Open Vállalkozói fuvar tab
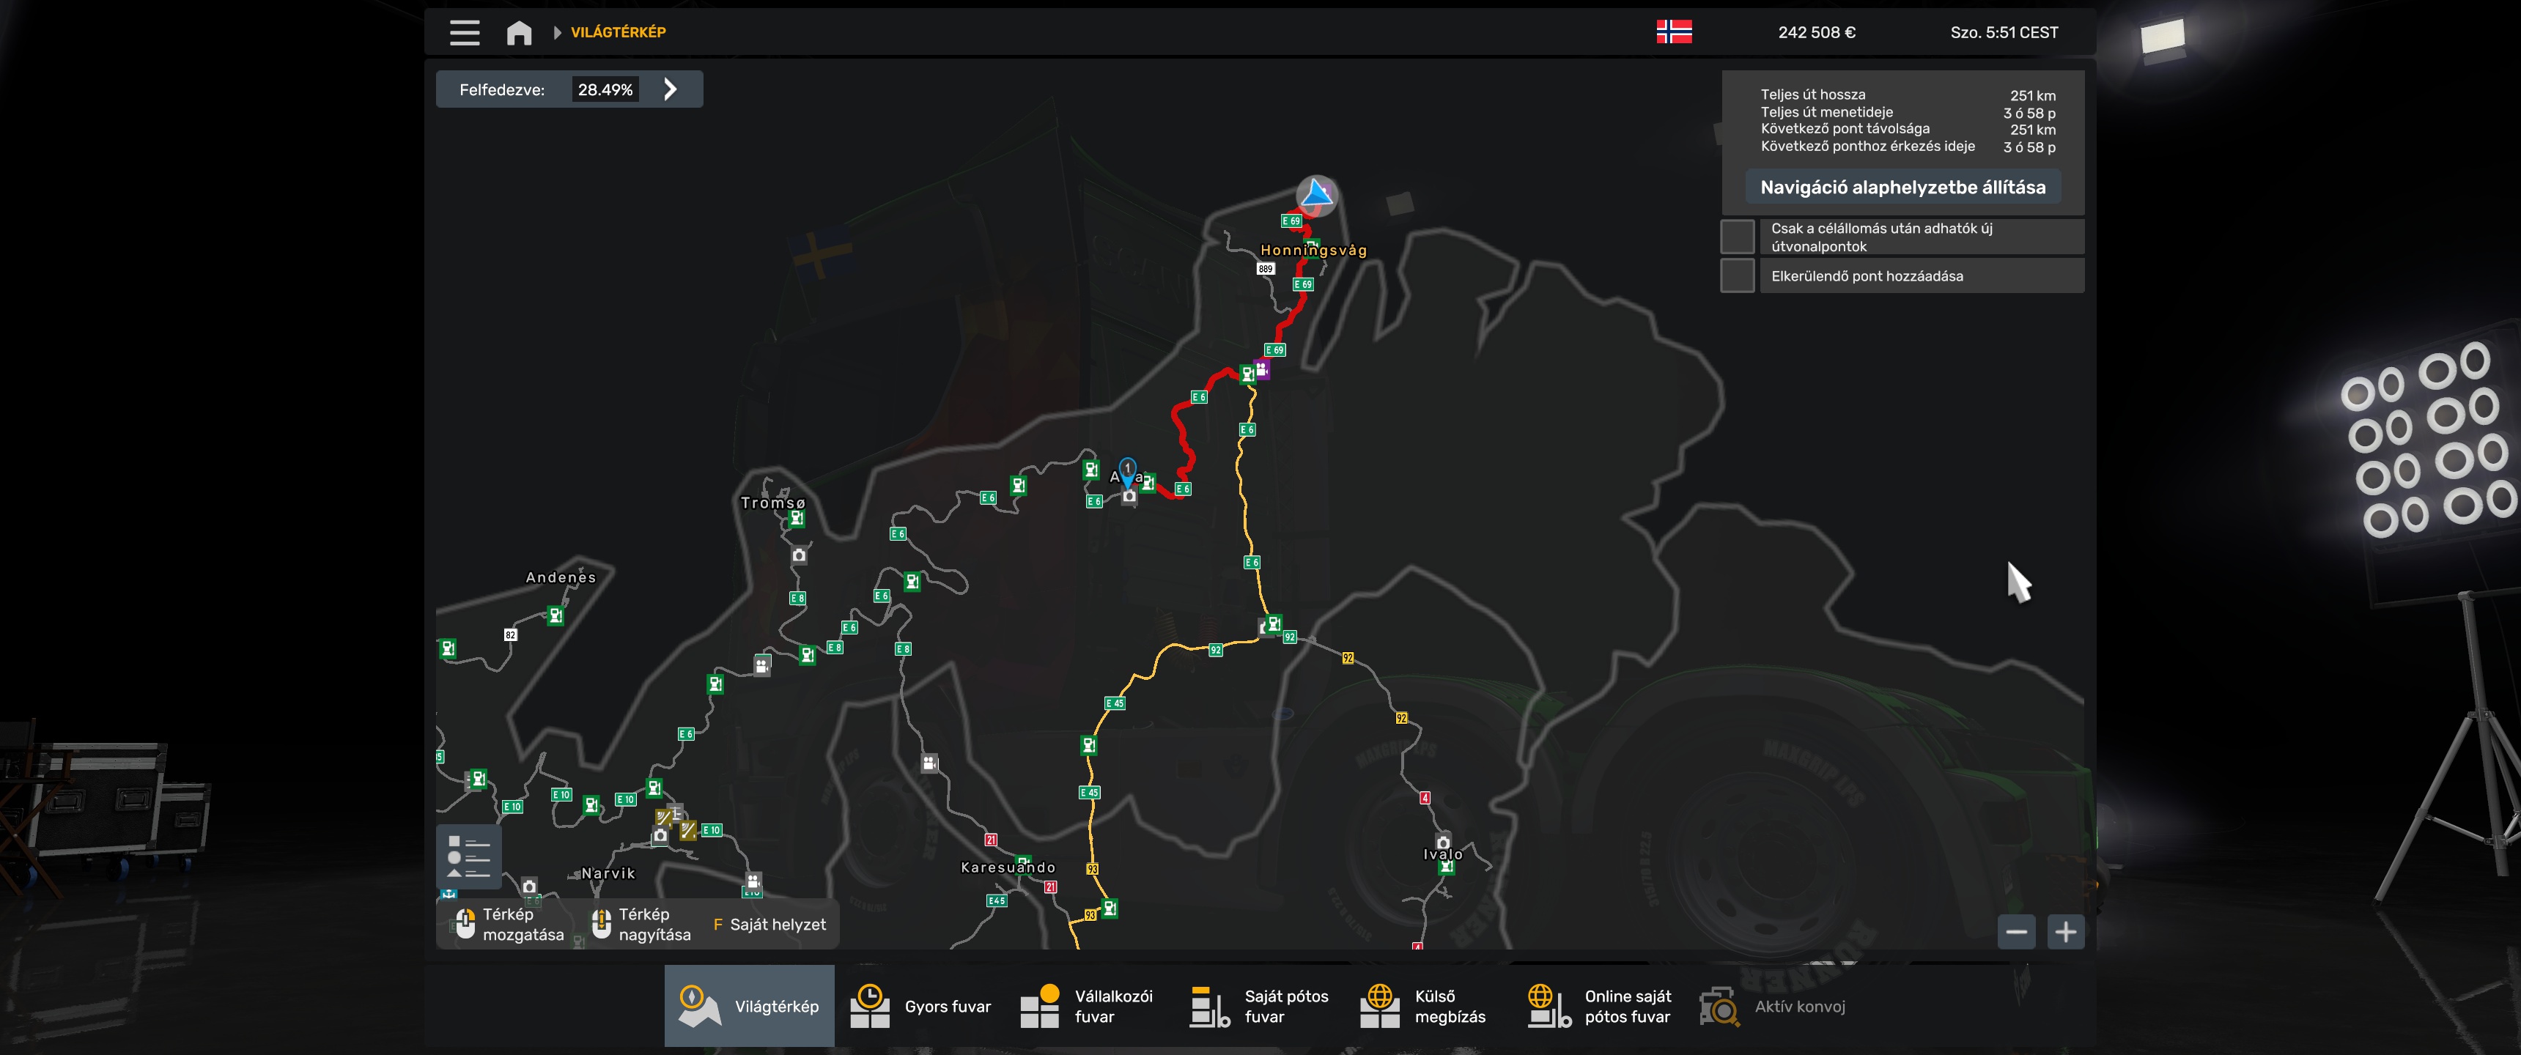Screen dimensions: 2521x1055 pyautogui.click(x=1089, y=1006)
